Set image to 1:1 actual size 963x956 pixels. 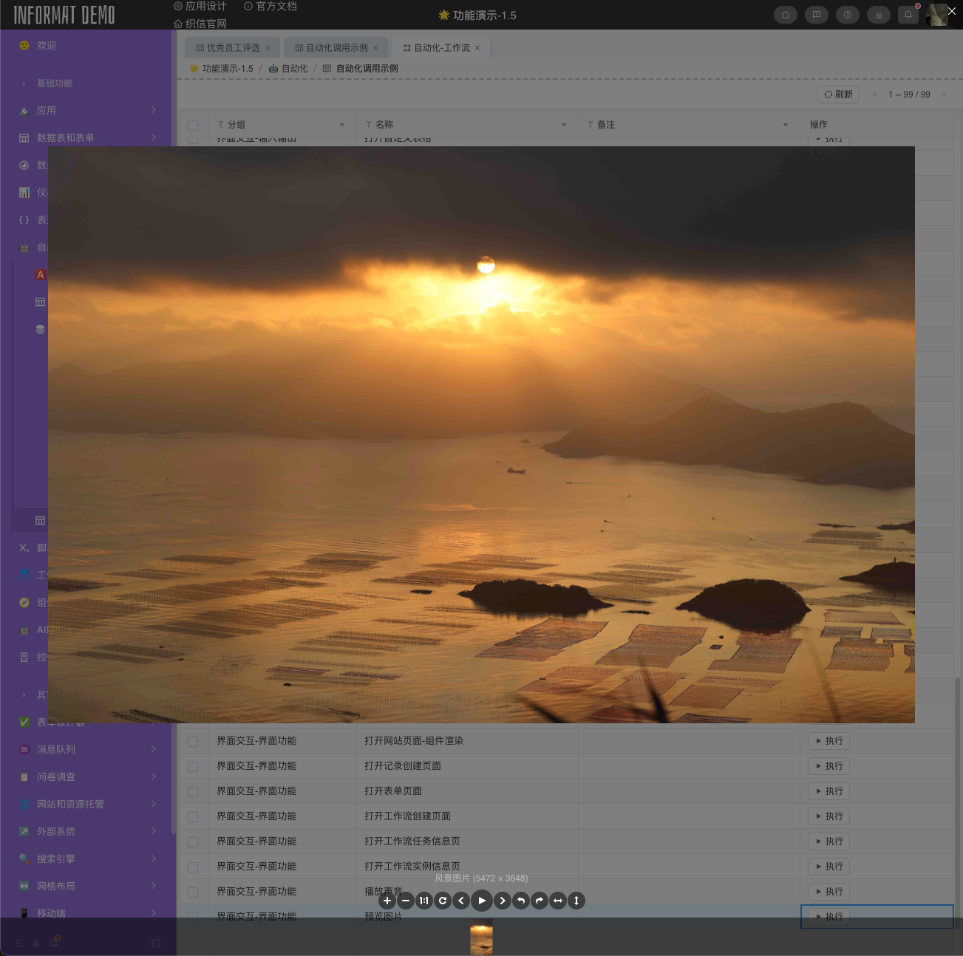pos(424,901)
